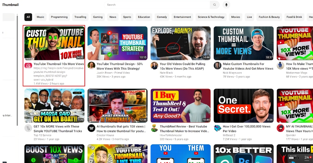The image size is (313, 163).
Task: Open Nate Black channel avatar
Action: [x=154, y=66]
